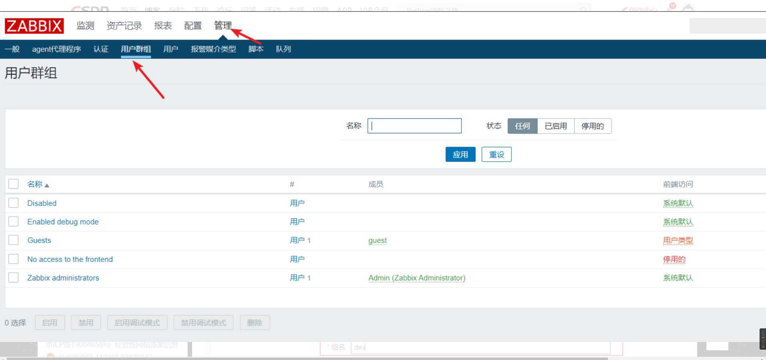This screenshot has width=766, height=360.
Task: Click 系统默认 frontend access in Disabled row
Action: tap(678, 203)
